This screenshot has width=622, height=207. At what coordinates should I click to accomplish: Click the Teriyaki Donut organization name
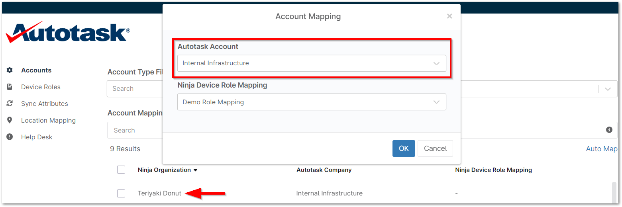pos(159,193)
